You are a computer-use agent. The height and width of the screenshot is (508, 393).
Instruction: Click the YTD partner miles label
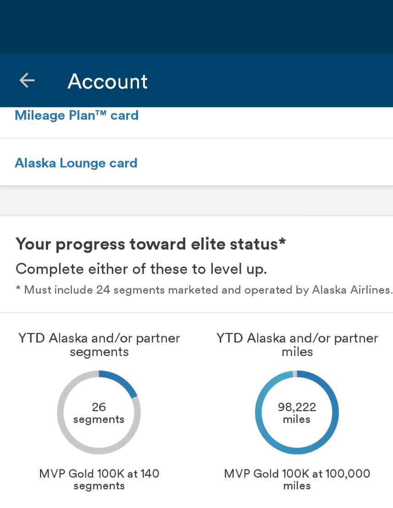tap(297, 345)
